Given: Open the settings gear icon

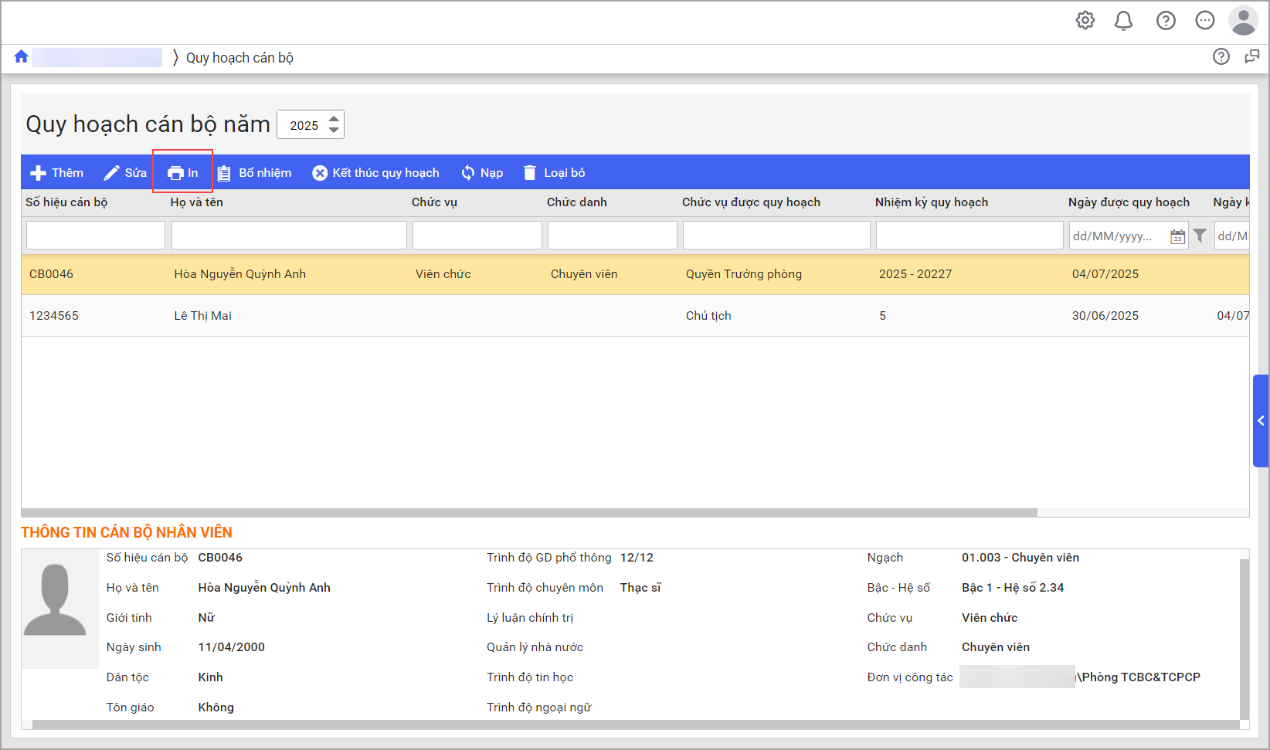Looking at the screenshot, I should [x=1085, y=21].
